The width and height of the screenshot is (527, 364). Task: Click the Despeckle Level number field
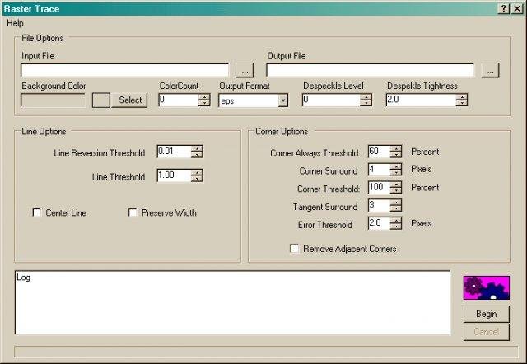331,100
